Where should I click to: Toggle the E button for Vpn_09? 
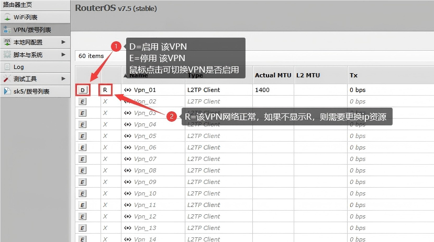pos(82,182)
